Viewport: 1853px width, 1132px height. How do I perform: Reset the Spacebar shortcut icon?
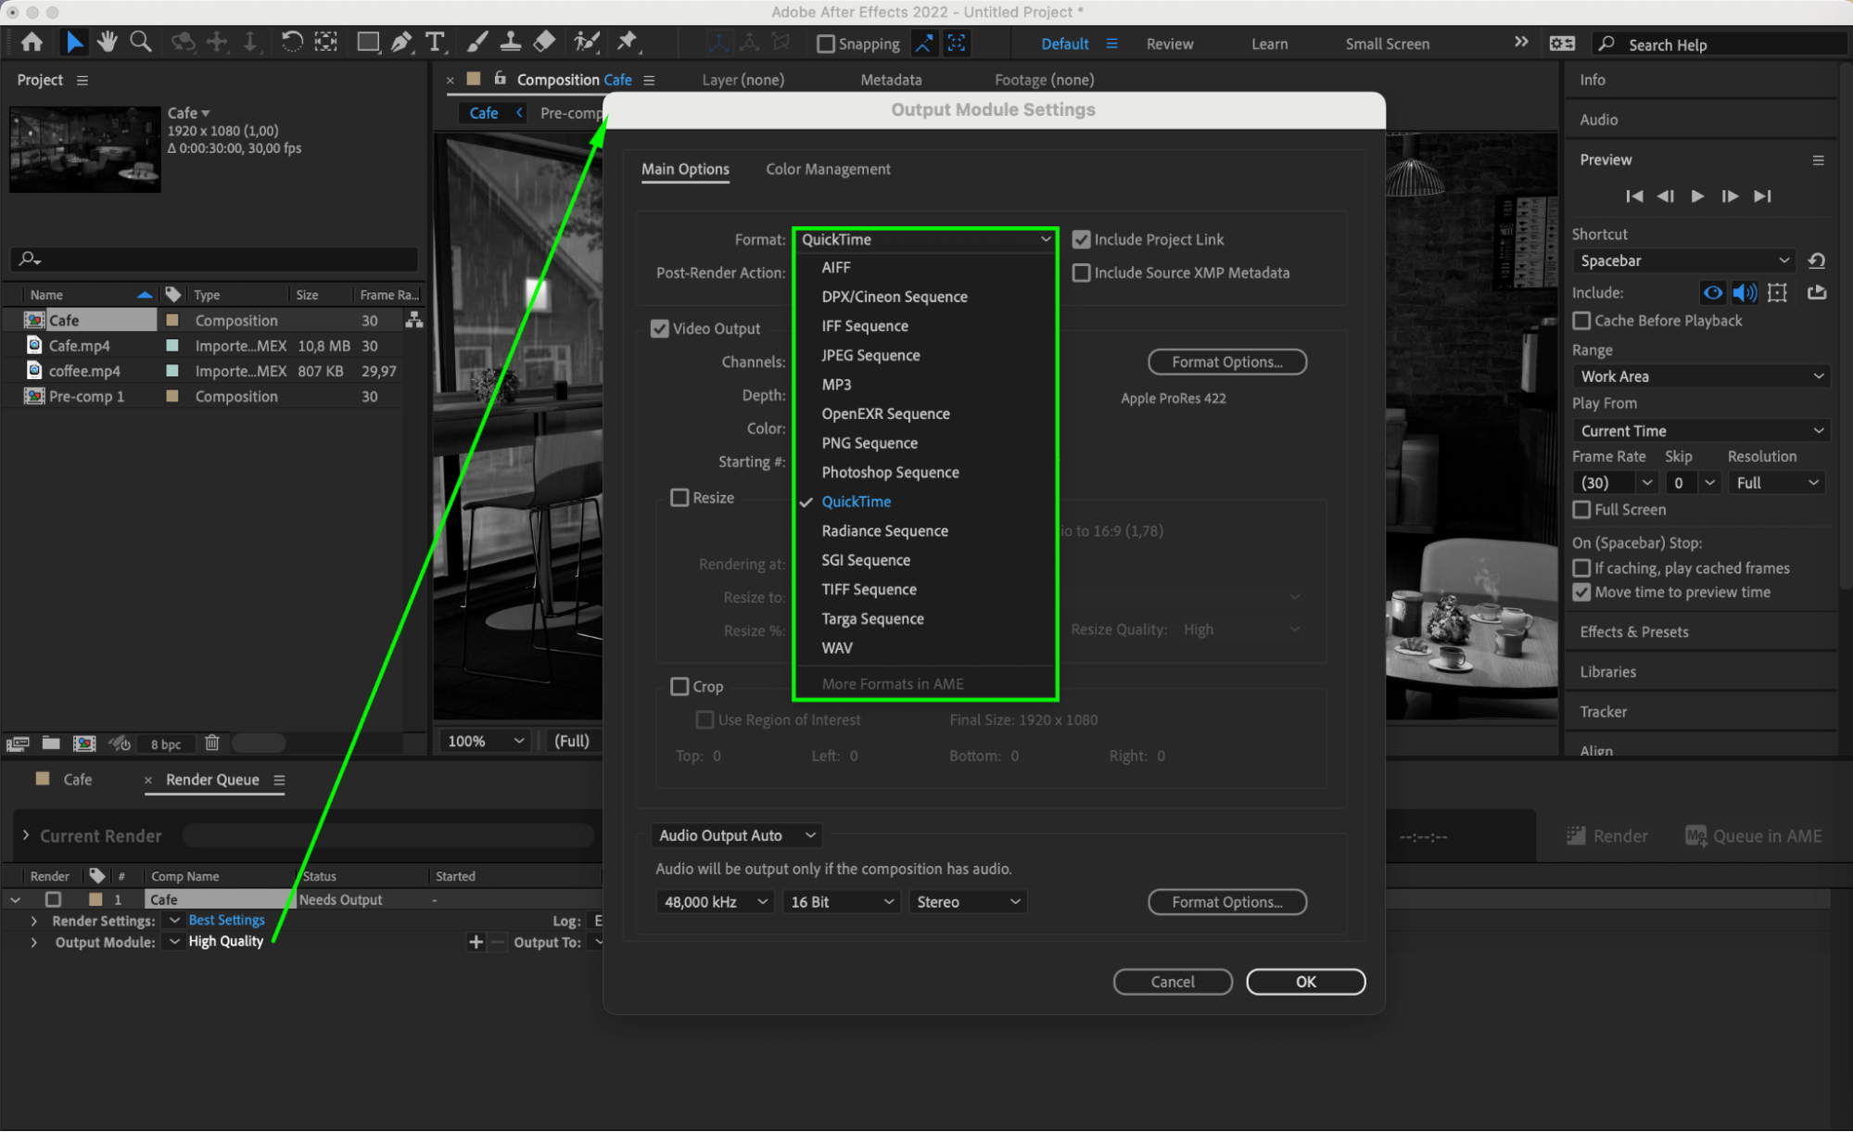pyautogui.click(x=1816, y=261)
